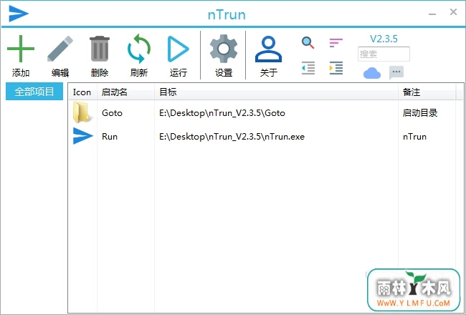Viewport: 466px width, 315px height.
Task: Sort by the 目标 column header
Action: [277, 92]
